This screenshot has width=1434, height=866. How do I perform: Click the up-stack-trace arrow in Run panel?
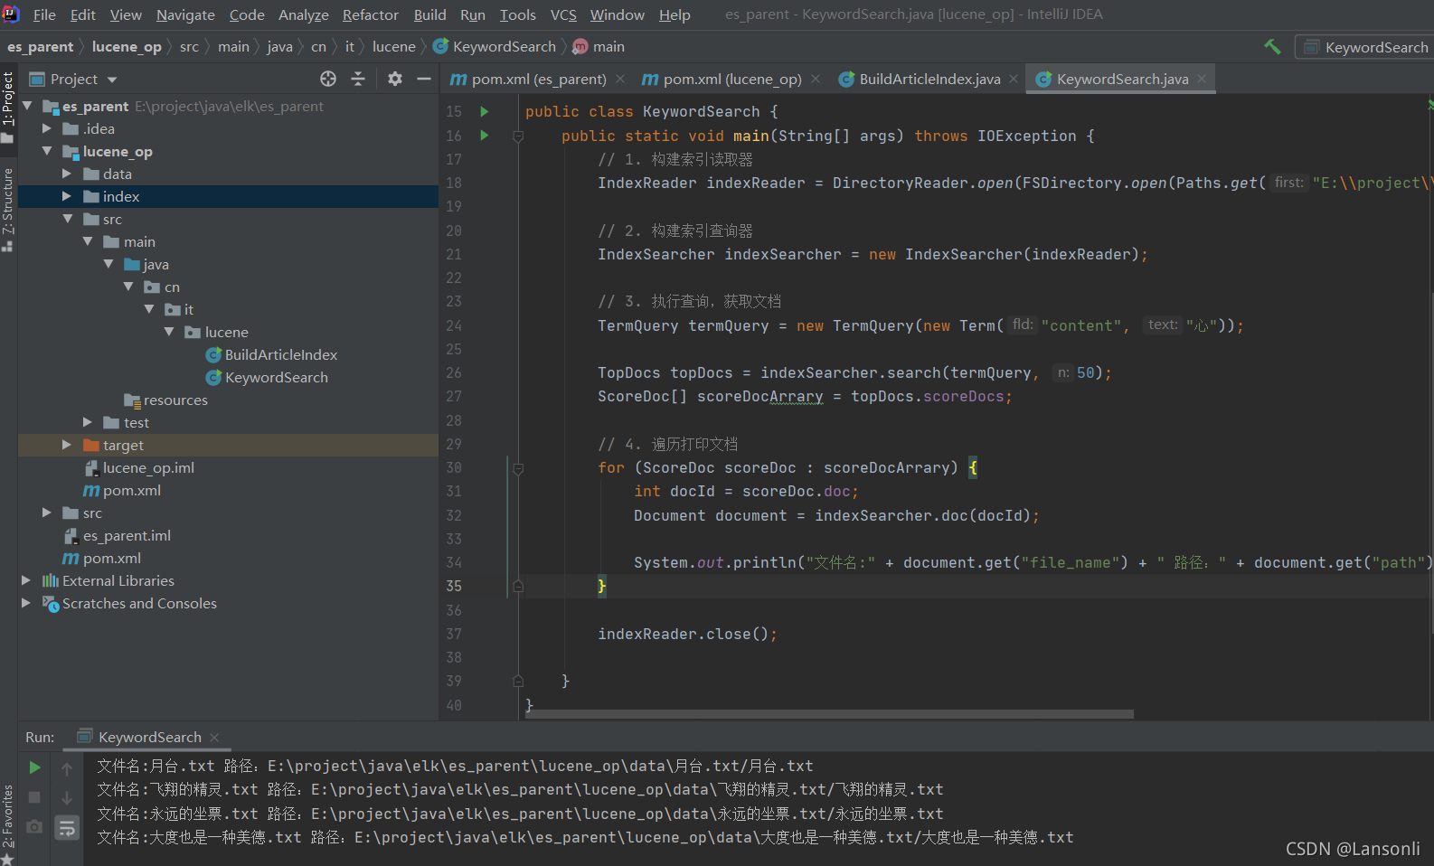67,768
